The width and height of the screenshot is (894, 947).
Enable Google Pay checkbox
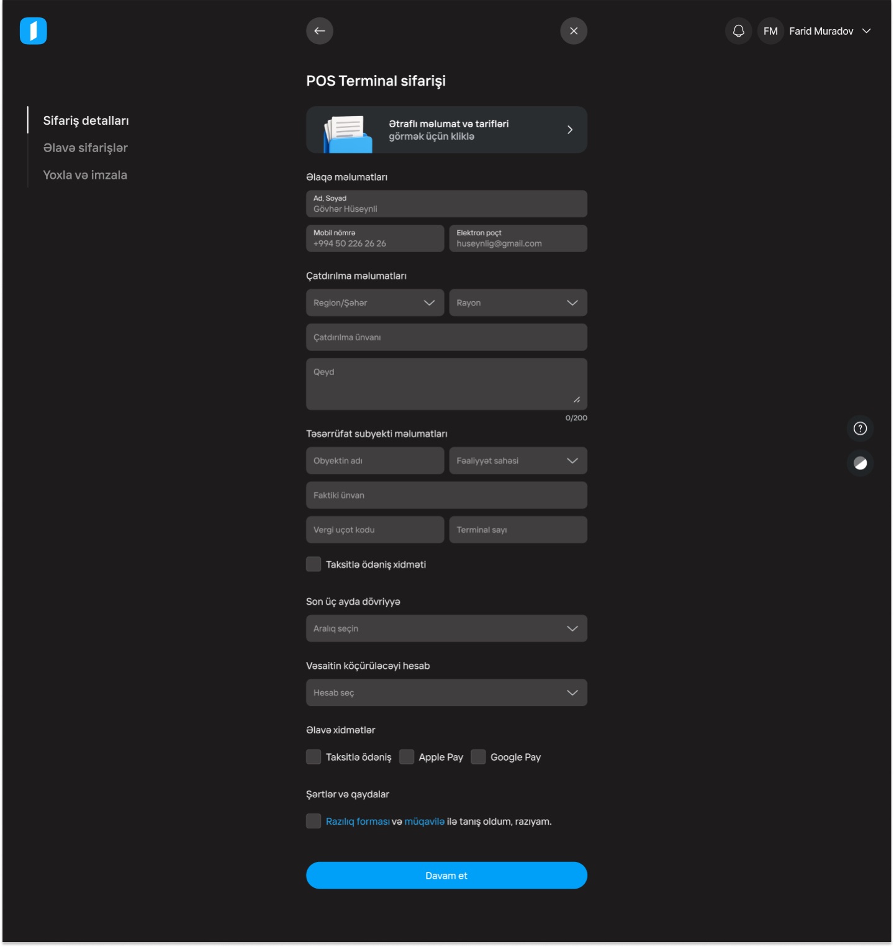click(x=478, y=757)
